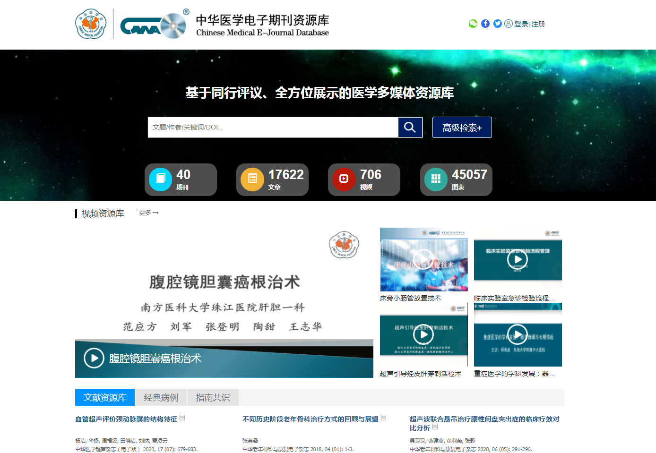Open advanced search 高级检索+

click(x=462, y=128)
